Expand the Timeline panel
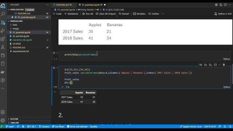 click(x=15, y=123)
